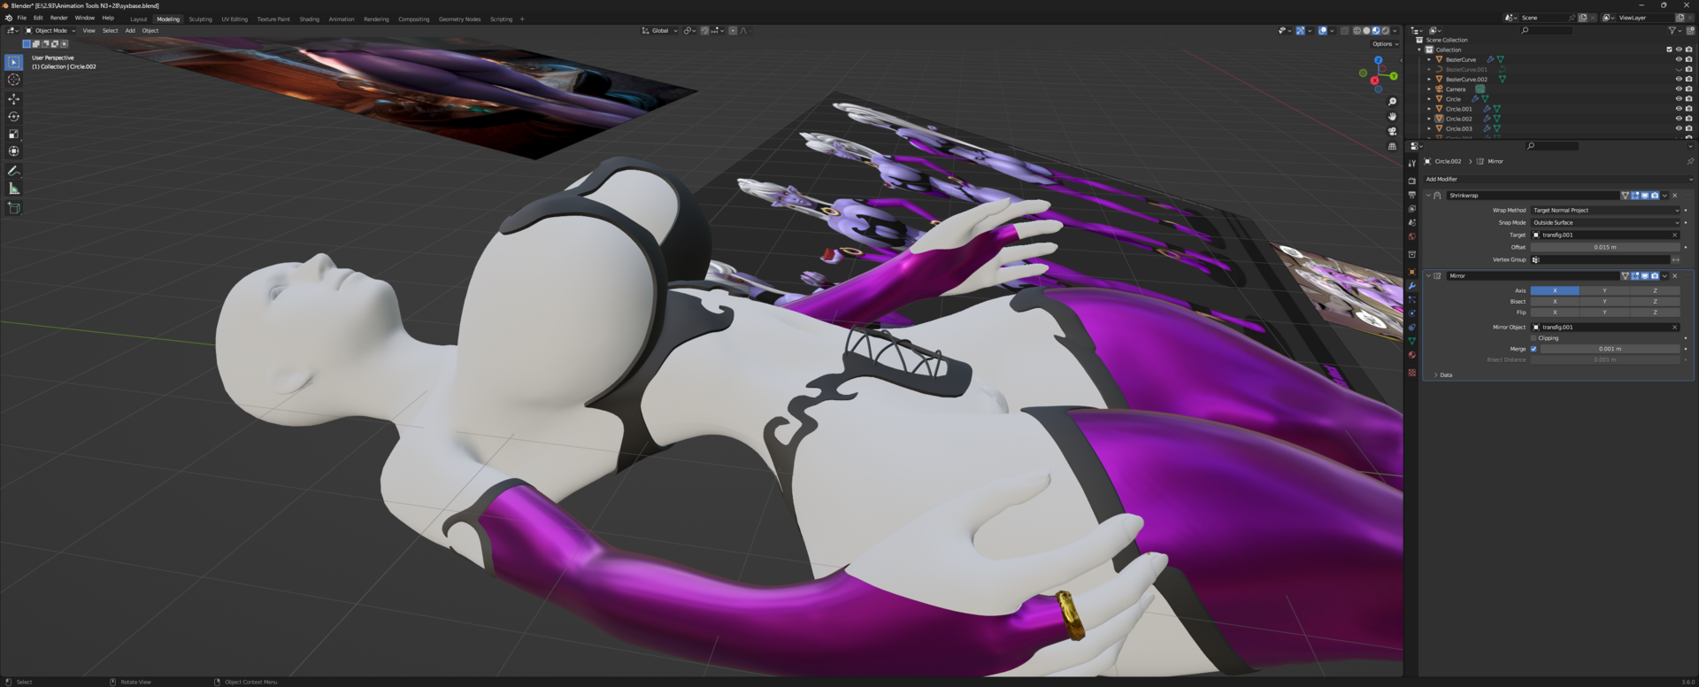This screenshot has width=1699, height=687.
Task: Open the Physics properties tab
Action: point(1411,313)
